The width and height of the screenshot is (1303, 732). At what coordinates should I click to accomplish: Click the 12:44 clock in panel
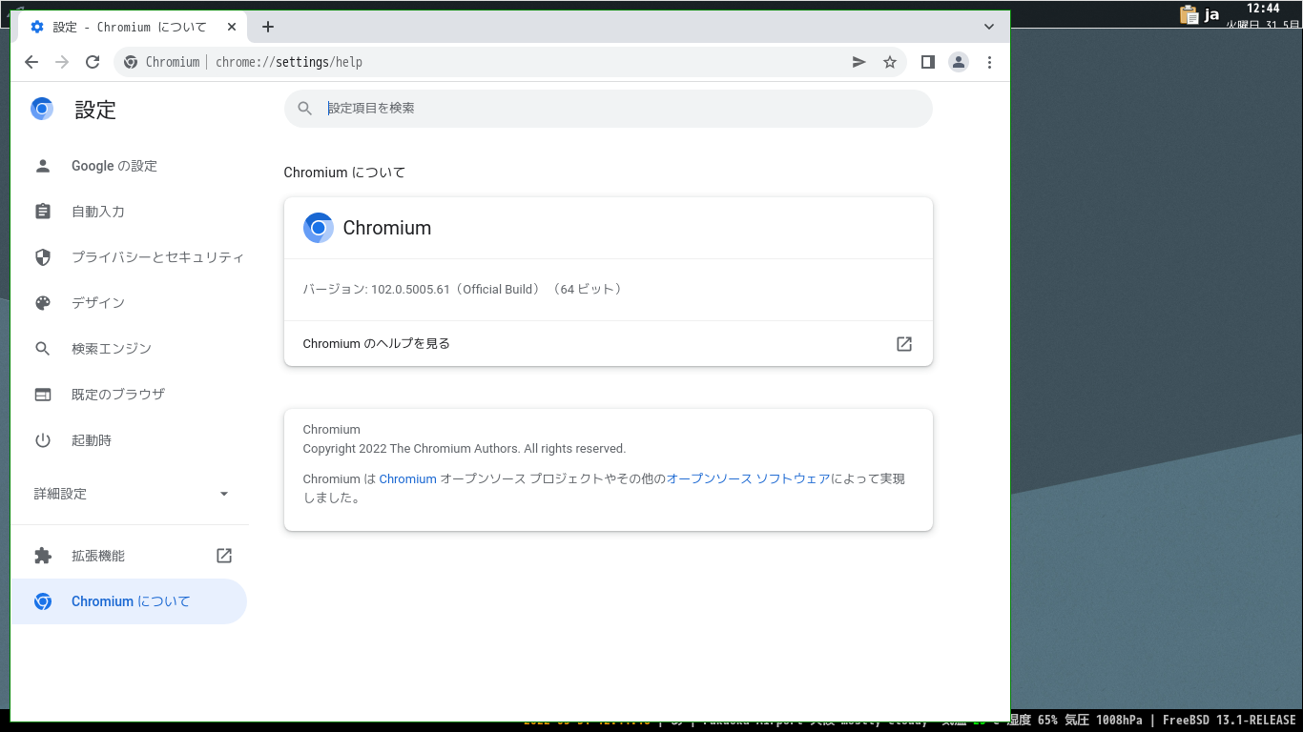click(x=1263, y=9)
